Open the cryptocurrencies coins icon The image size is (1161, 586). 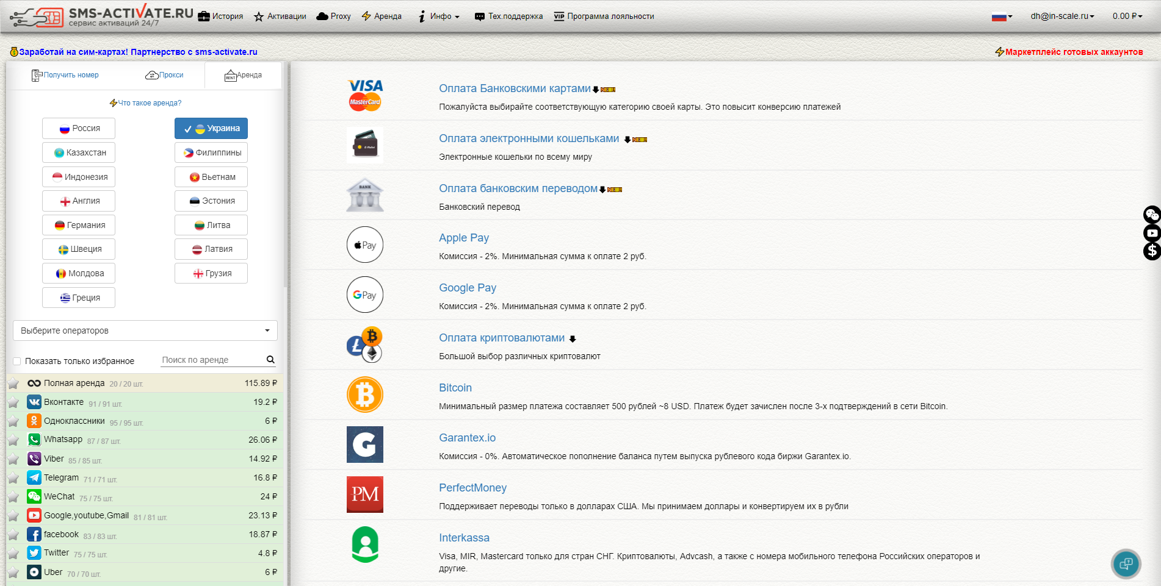[x=365, y=345]
